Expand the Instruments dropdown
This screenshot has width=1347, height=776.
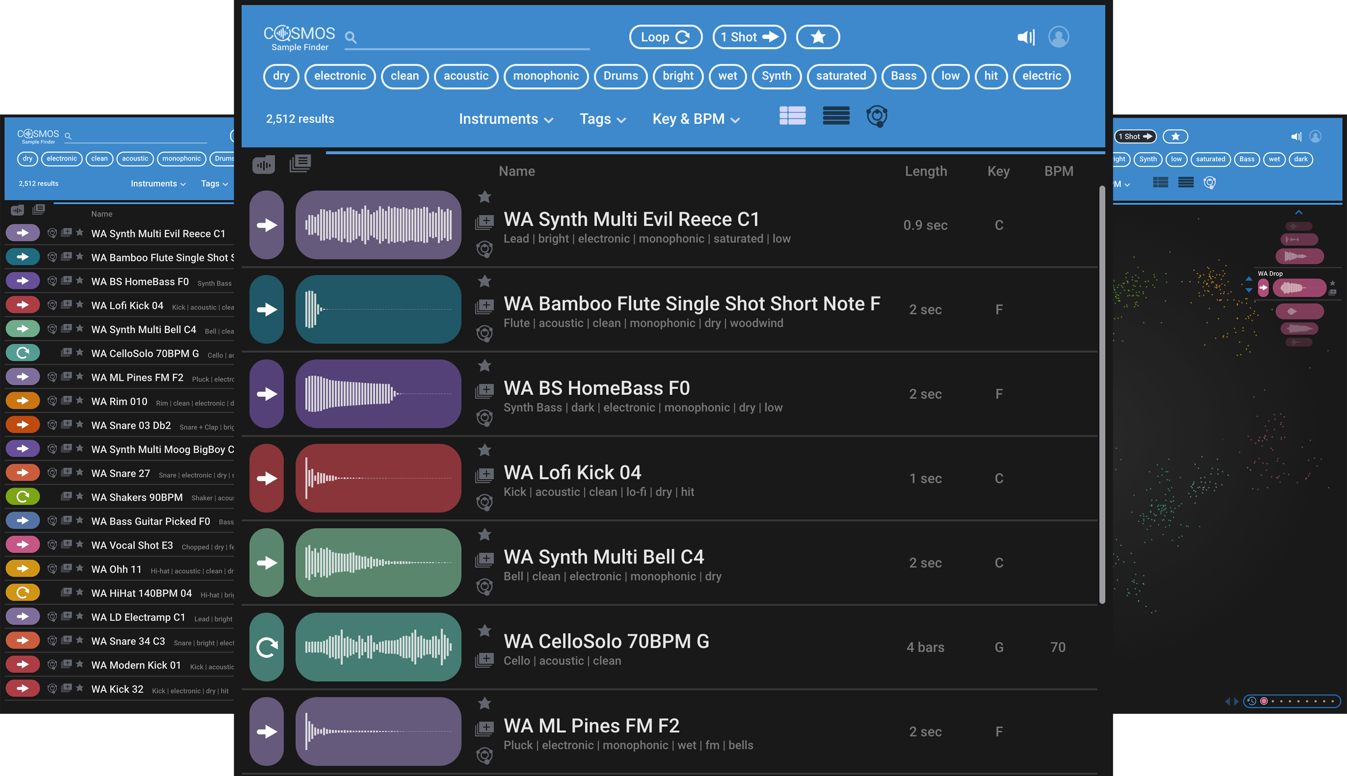[x=506, y=118]
